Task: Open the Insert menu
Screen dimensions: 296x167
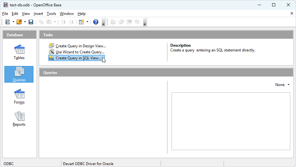Action: [38, 14]
